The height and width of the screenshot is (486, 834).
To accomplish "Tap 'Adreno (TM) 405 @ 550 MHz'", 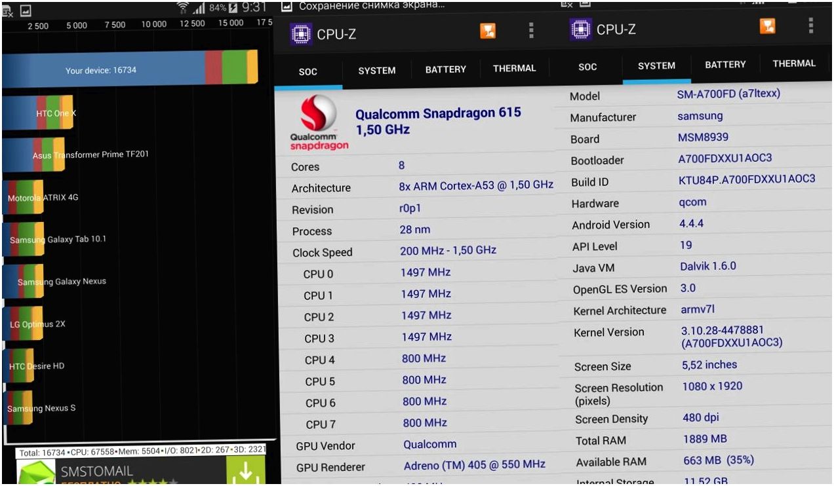I will (475, 464).
